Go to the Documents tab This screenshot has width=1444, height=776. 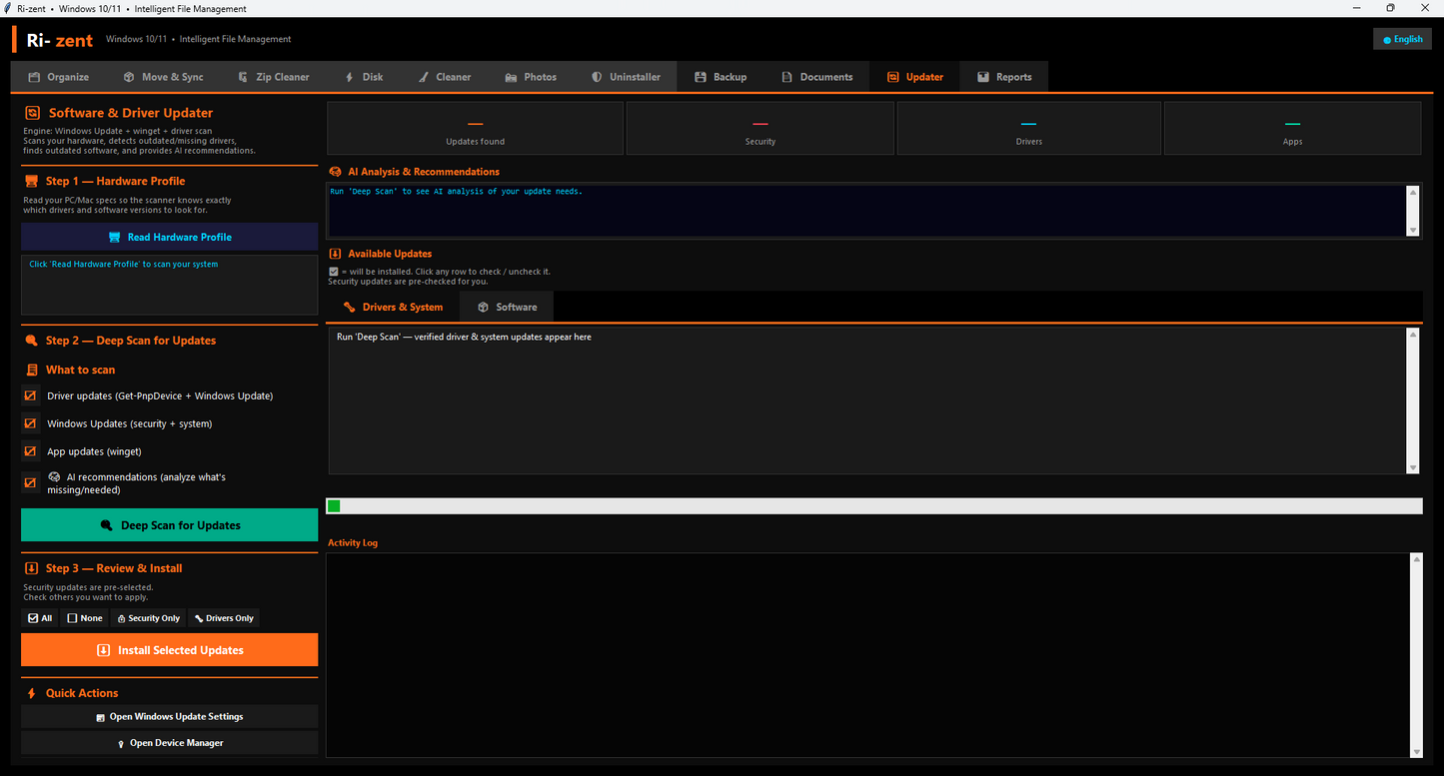pyautogui.click(x=817, y=77)
